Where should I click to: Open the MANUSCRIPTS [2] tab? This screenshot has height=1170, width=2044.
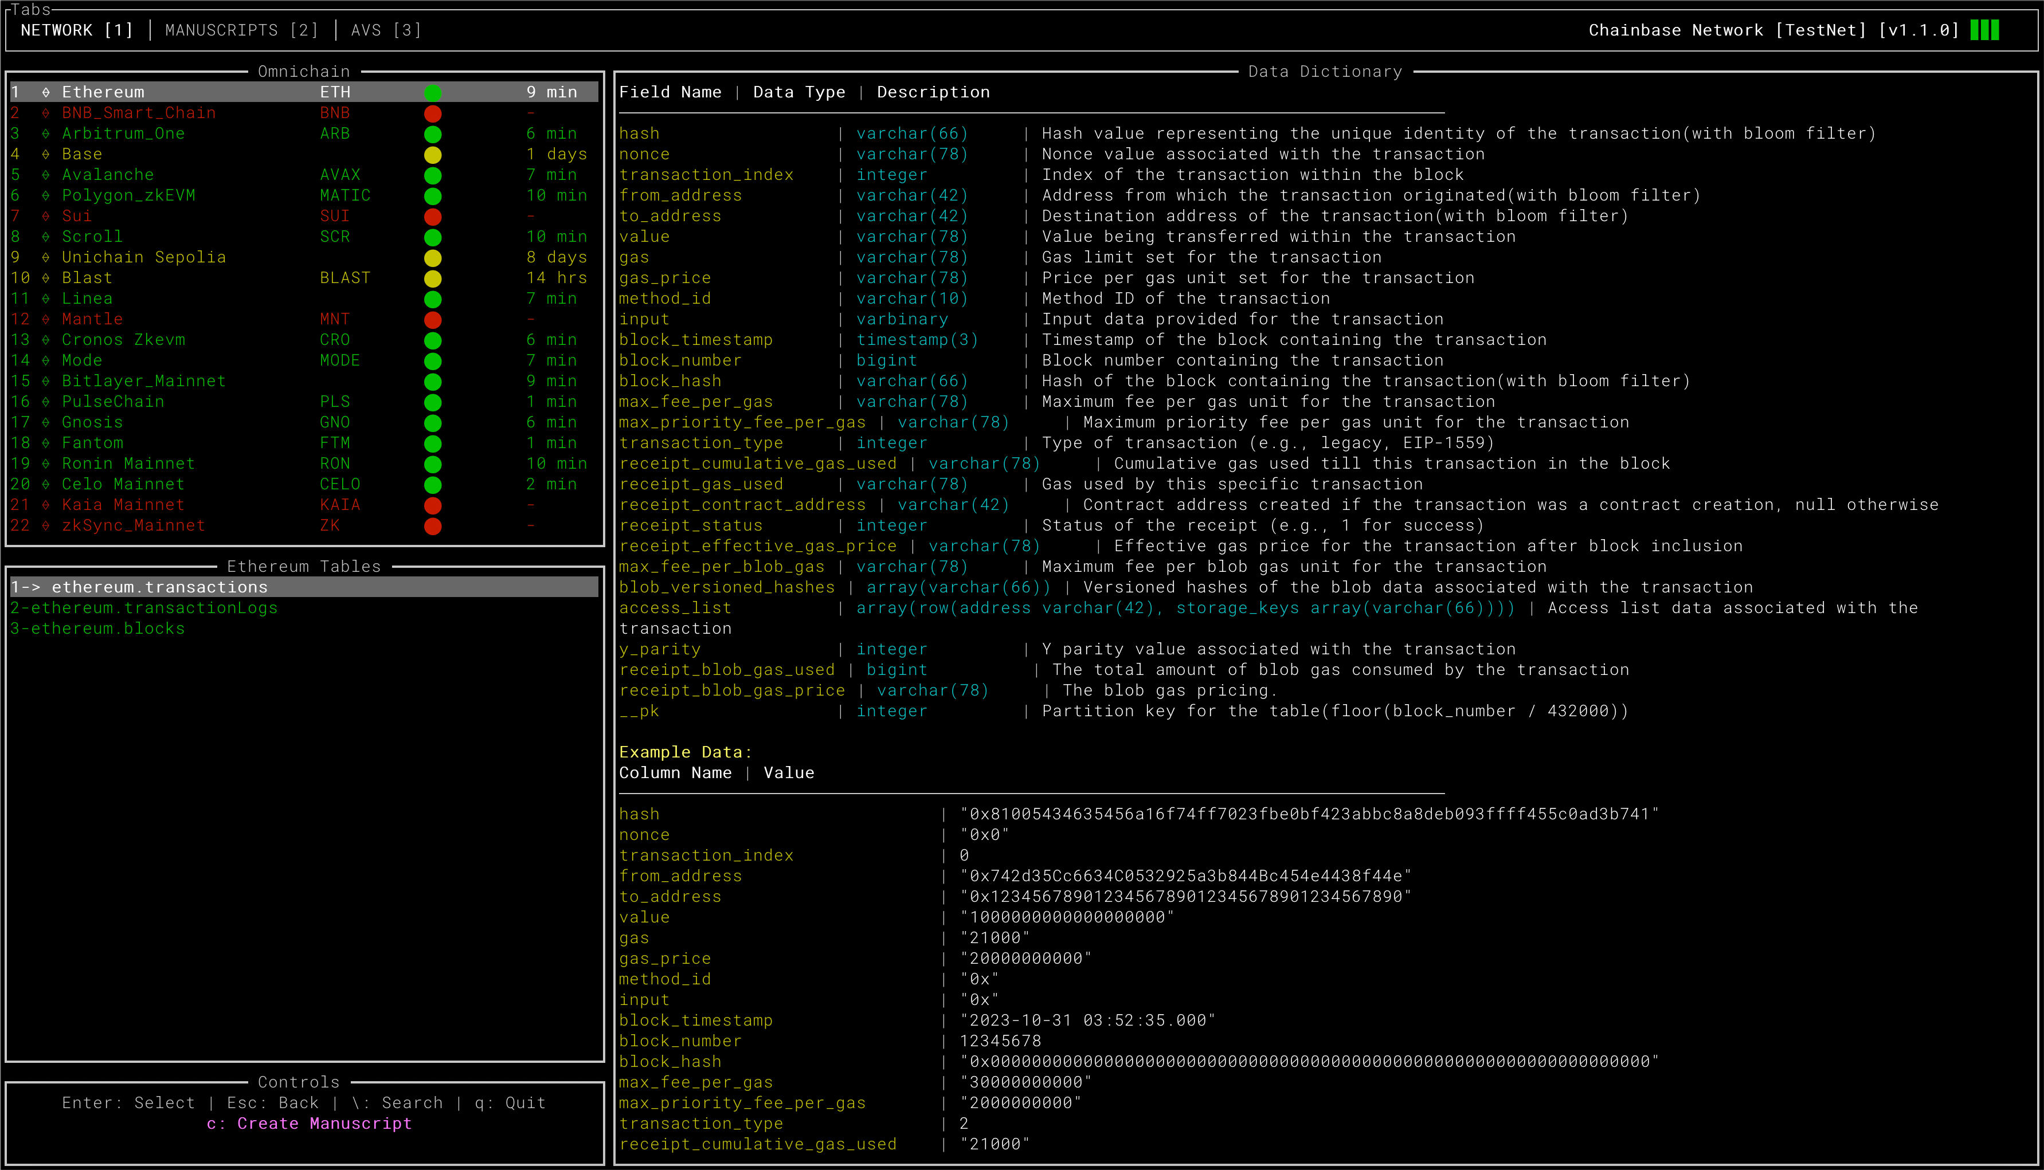pyautogui.click(x=242, y=30)
